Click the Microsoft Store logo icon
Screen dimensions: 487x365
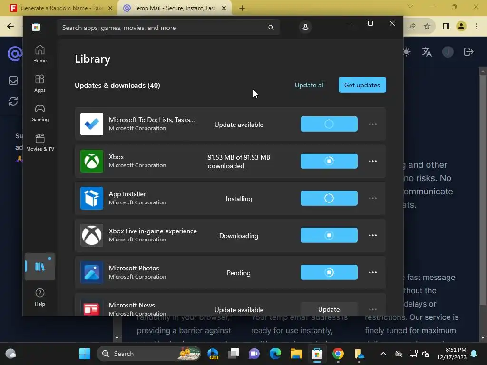click(x=36, y=27)
